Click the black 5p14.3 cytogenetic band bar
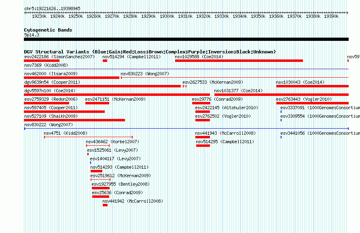The image size is (360, 233). (186, 39)
